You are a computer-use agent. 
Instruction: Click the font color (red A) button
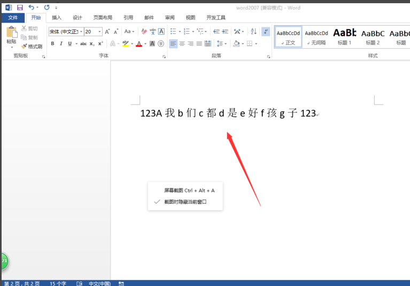coord(139,43)
